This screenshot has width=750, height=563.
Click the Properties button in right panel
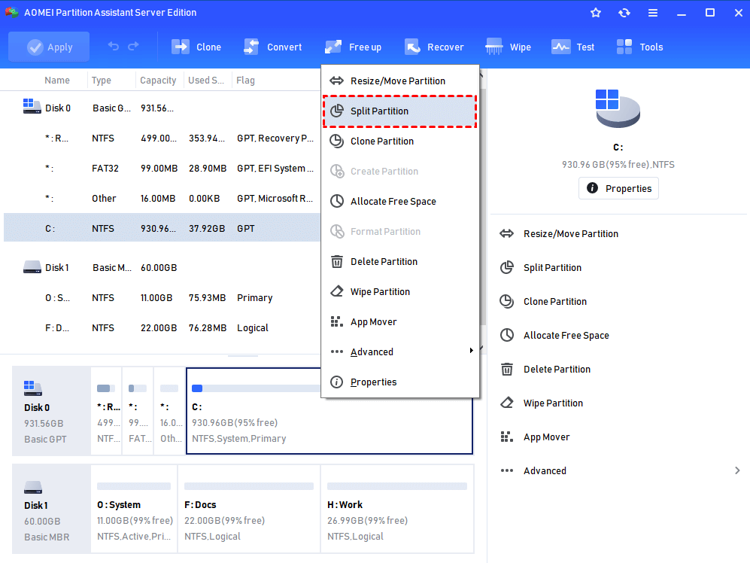coord(618,188)
